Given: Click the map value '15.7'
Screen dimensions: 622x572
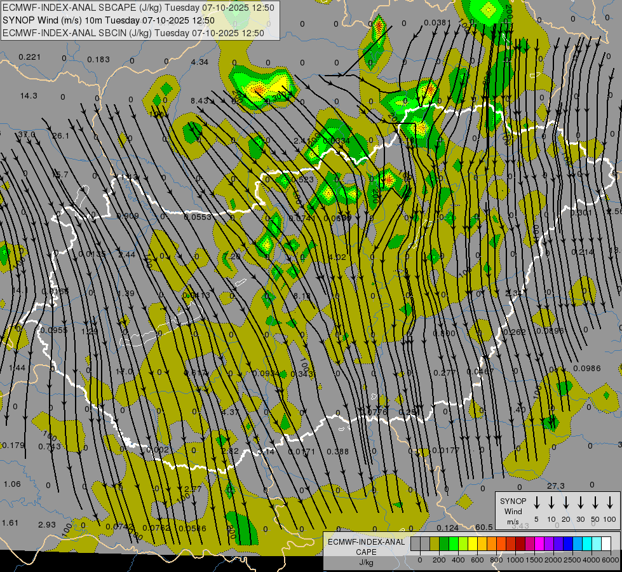Looking at the screenshot, I should pos(60,174).
